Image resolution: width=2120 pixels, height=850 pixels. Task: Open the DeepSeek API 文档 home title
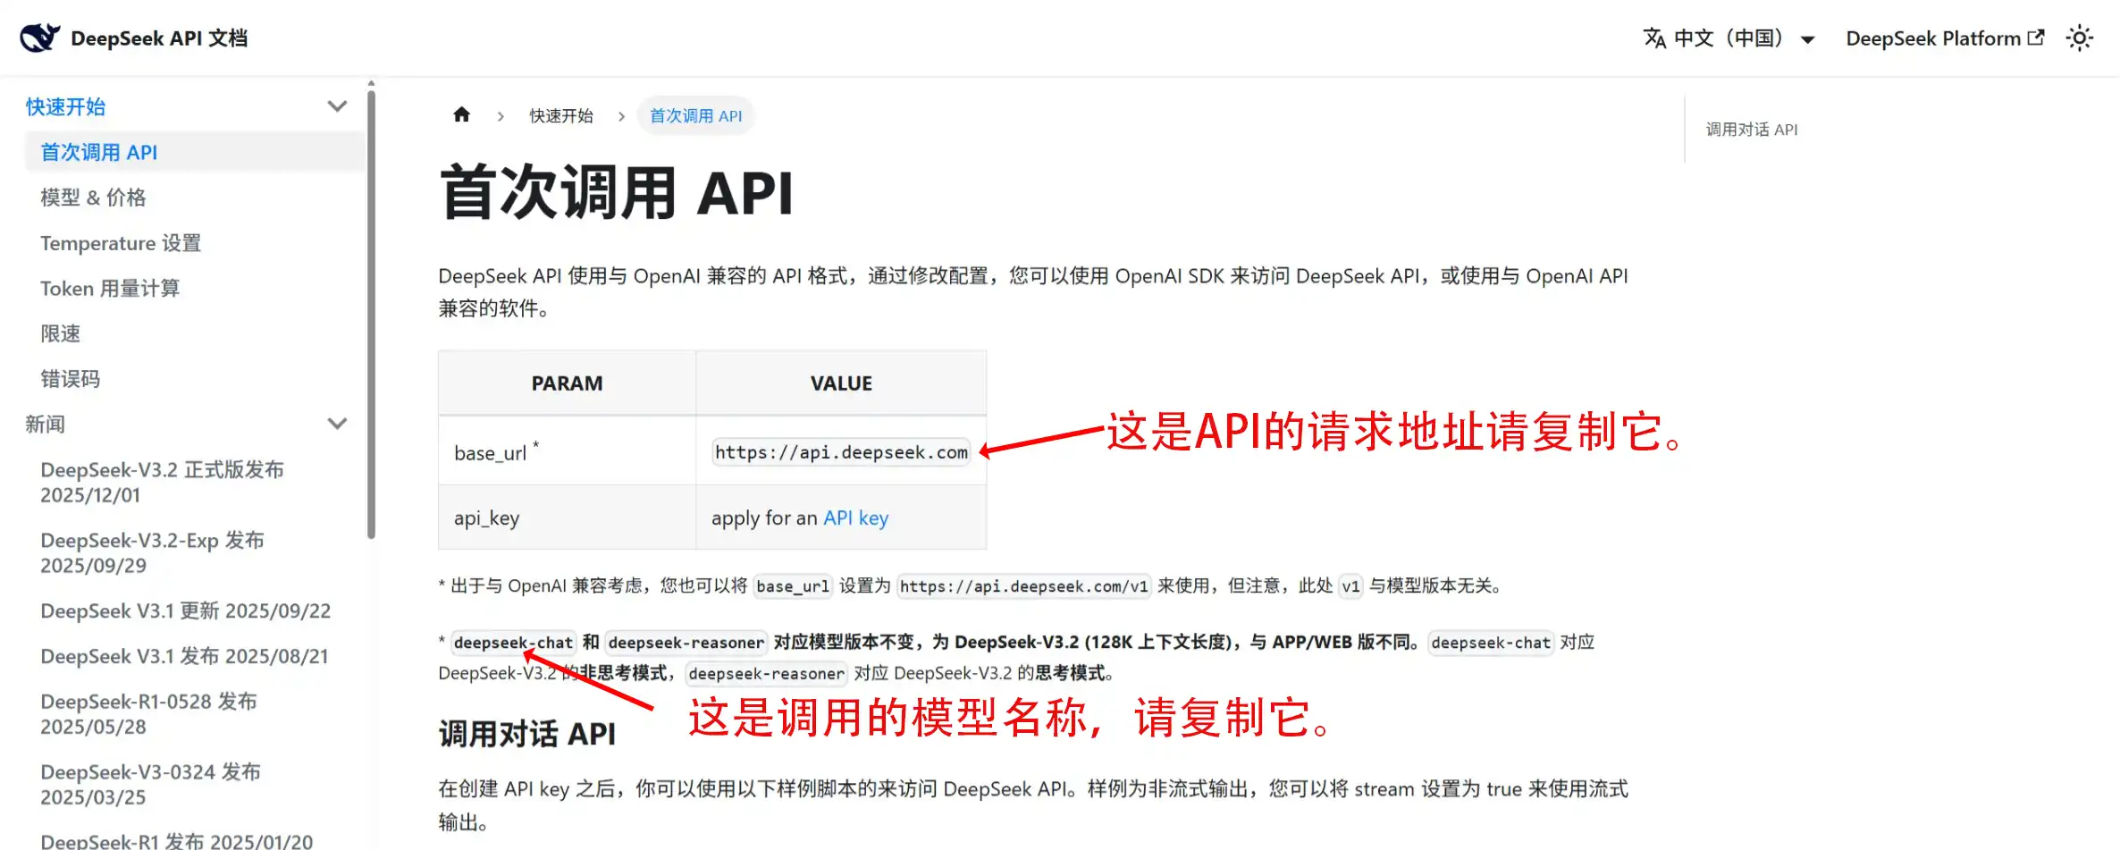[x=159, y=38]
